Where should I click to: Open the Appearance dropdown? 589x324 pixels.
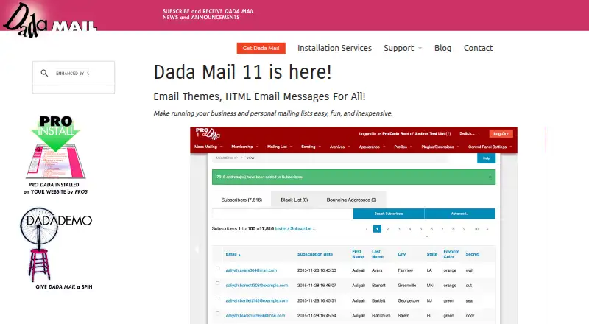[x=373, y=147]
